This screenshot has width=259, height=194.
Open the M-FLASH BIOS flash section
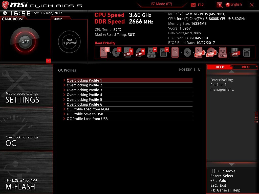pos(26,172)
